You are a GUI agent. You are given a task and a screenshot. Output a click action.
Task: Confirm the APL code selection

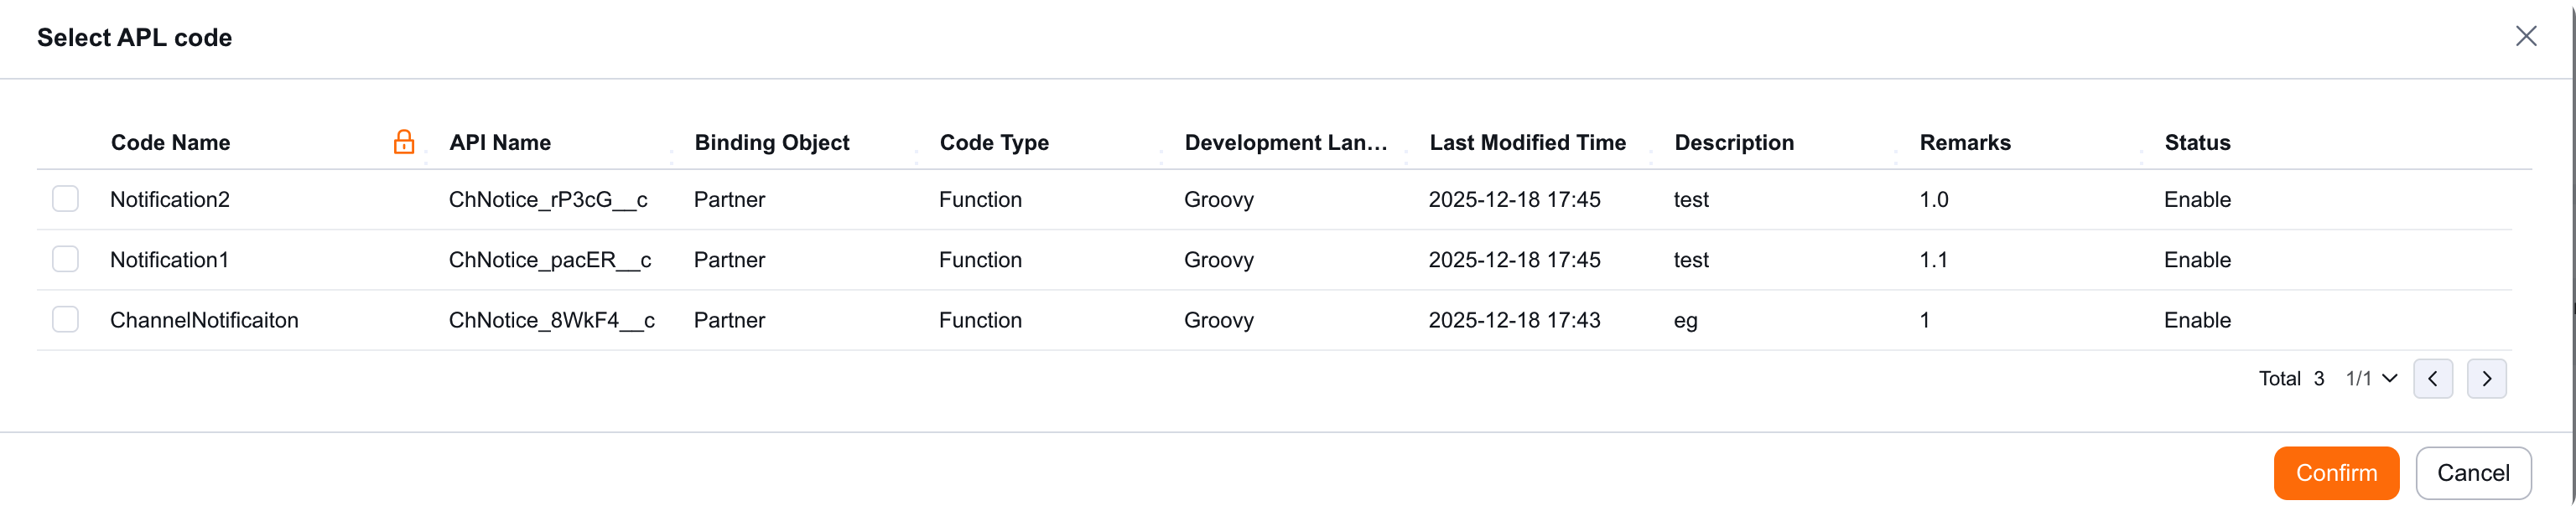2336,473
